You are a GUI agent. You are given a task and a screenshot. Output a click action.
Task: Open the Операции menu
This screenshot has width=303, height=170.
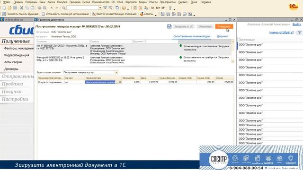pos(31,2)
